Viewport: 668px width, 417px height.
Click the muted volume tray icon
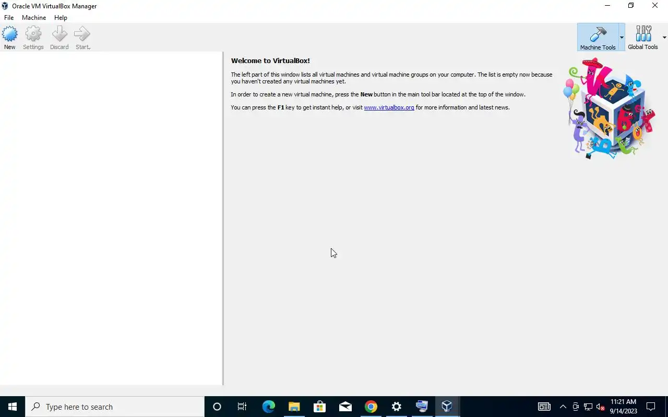pos(601,407)
